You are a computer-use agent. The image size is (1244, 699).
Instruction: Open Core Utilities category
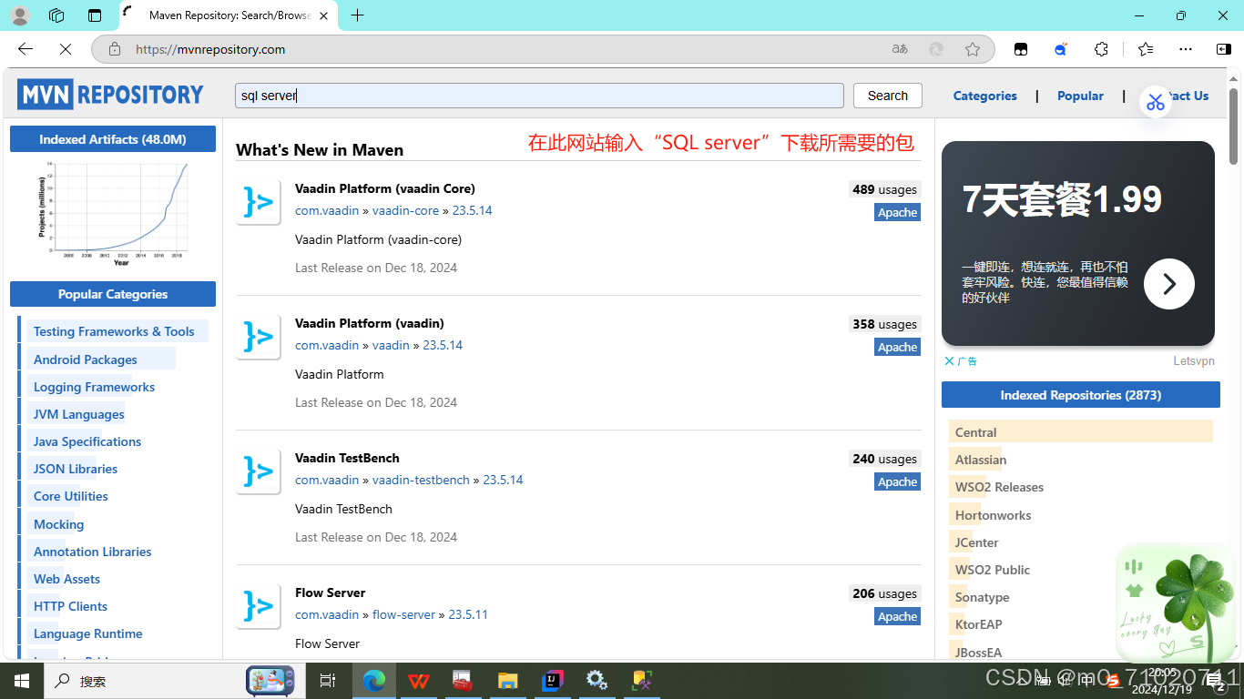(71, 496)
